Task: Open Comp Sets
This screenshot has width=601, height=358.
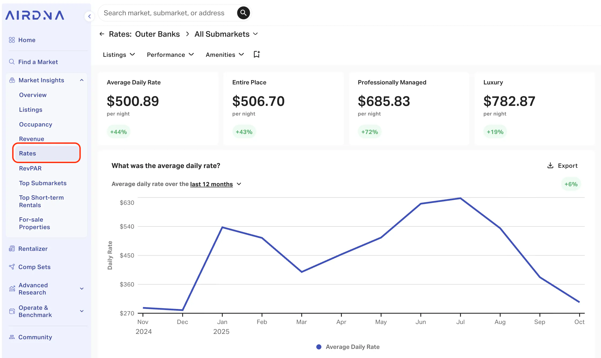Action: (x=35, y=267)
